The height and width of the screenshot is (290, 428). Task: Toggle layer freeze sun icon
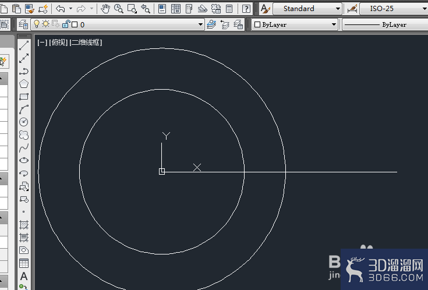45,24
